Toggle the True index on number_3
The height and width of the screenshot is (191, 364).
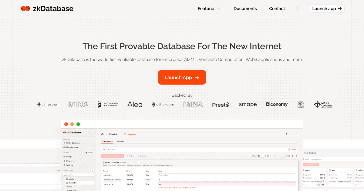[148, 184]
